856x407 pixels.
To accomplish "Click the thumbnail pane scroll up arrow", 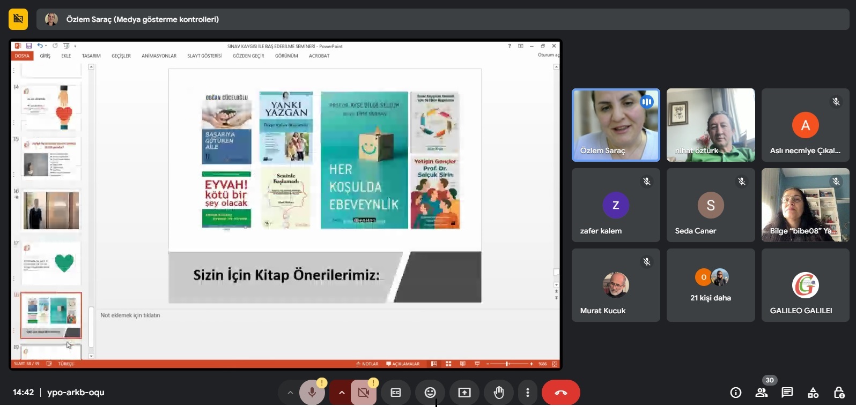I will 91,67.
